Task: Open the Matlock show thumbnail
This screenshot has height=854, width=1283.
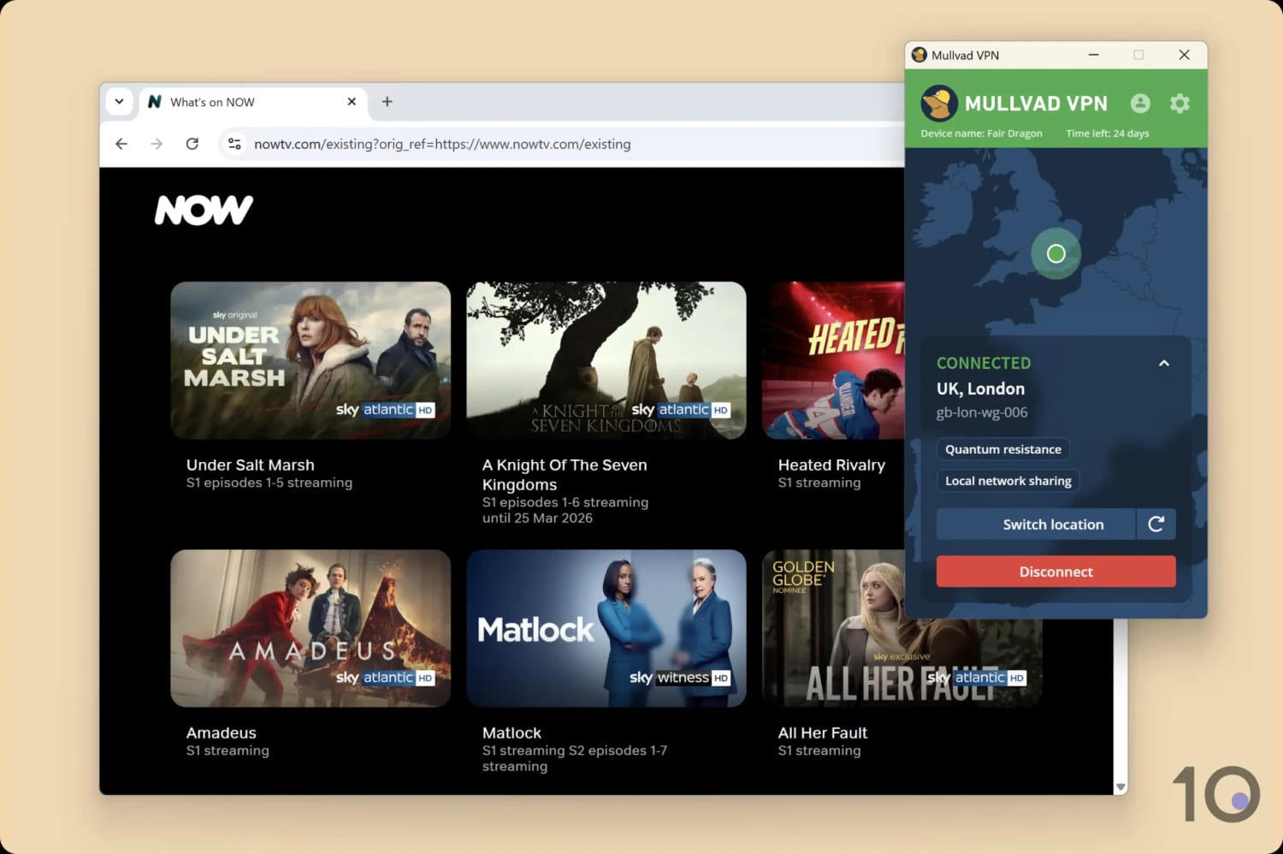Action: (x=606, y=628)
